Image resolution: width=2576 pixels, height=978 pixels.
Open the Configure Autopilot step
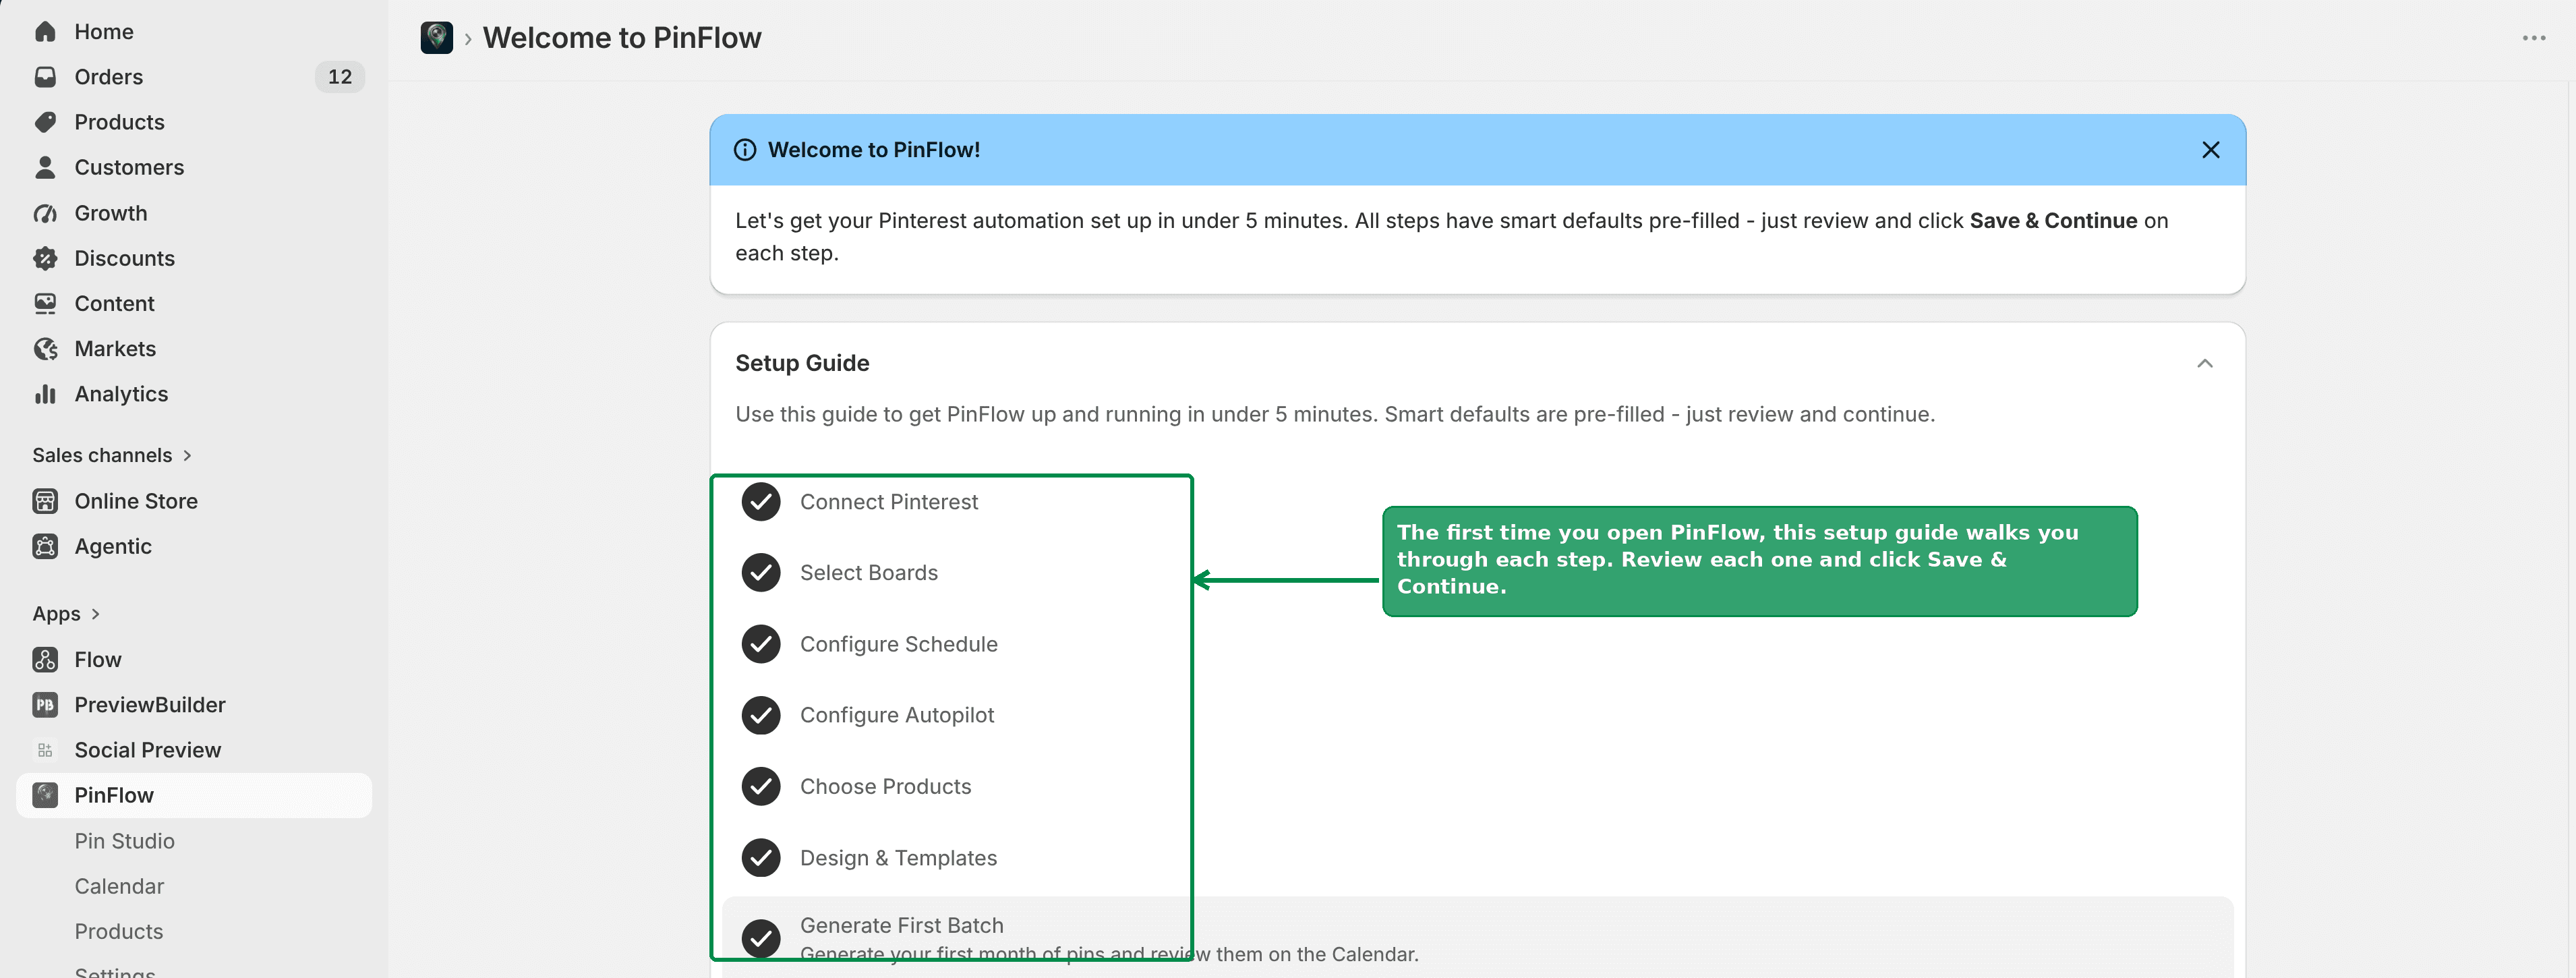tap(896, 715)
